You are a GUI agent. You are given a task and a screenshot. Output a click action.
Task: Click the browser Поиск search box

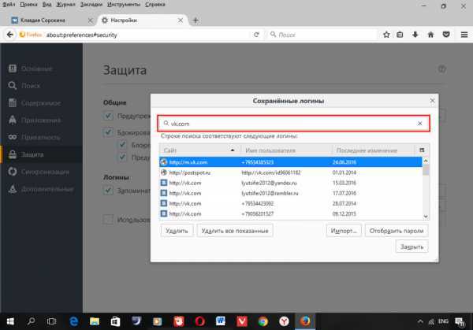coord(322,35)
